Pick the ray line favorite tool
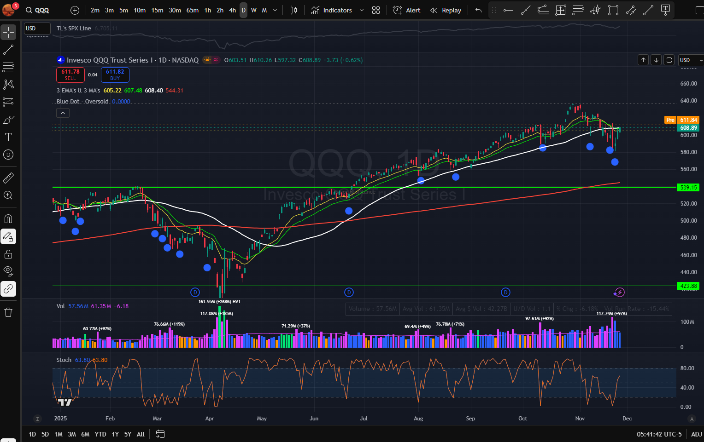The height and width of the screenshot is (442, 704). [x=526, y=10]
